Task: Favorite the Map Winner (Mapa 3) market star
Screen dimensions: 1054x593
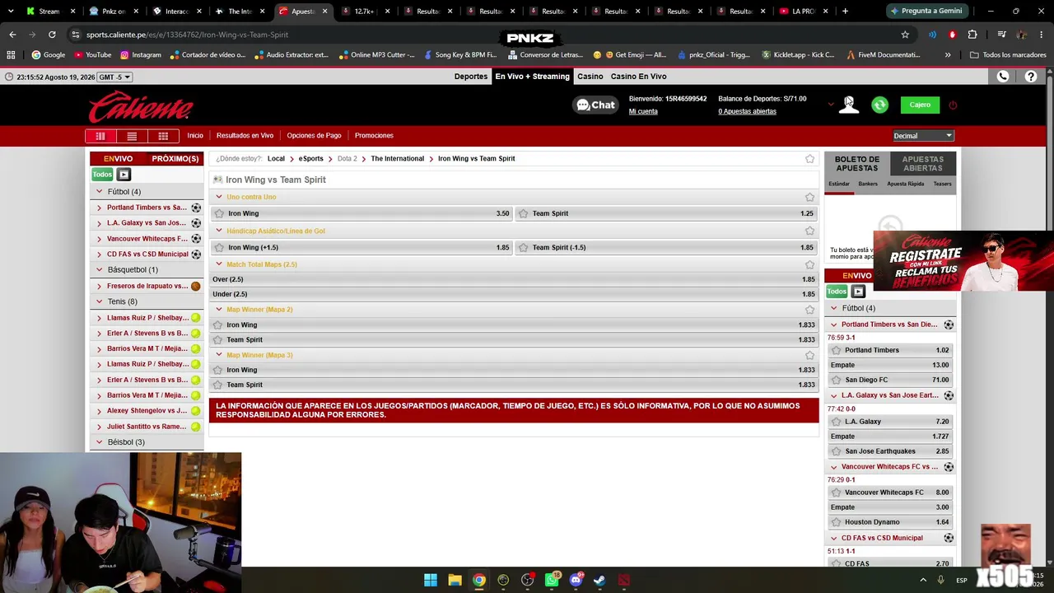Action: click(809, 355)
